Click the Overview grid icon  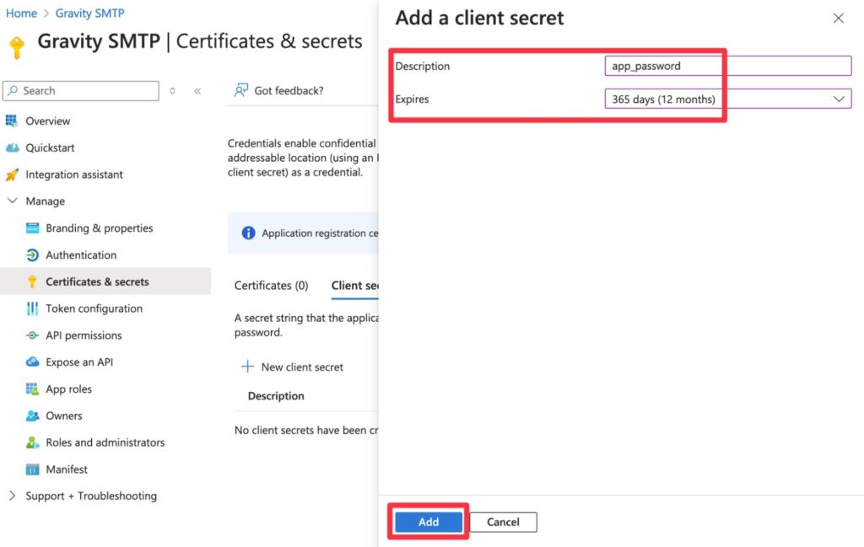coord(12,121)
